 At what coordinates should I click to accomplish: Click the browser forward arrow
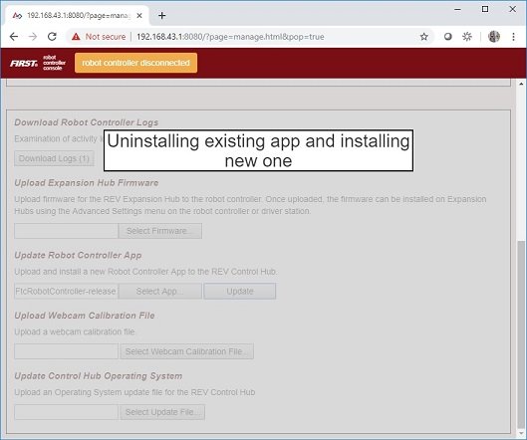(33, 37)
